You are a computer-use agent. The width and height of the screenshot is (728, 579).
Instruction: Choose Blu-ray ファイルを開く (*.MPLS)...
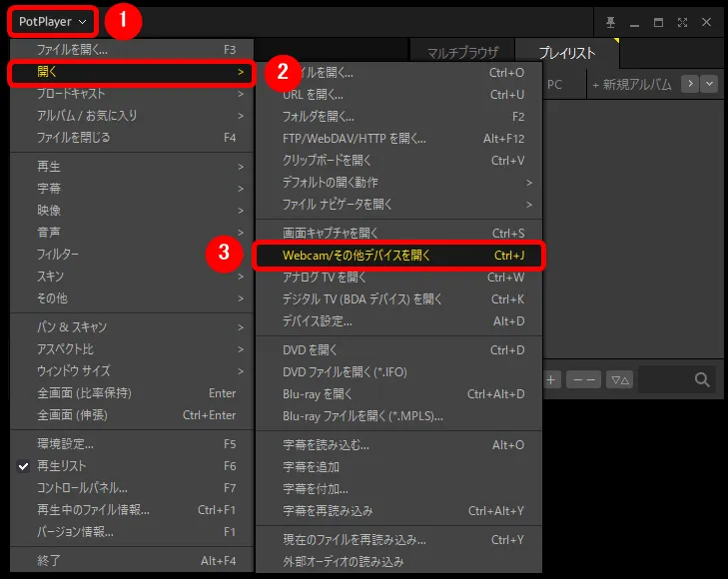(x=398, y=415)
